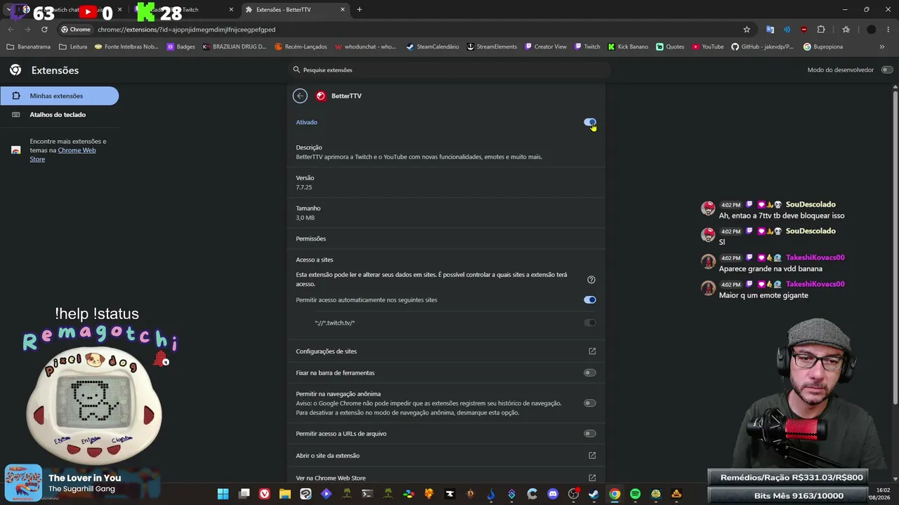Image resolution: width=899 pixels, height=505 pixels.
Task: Click the Chrome logo beside Extensões
Action: point(15,70)
